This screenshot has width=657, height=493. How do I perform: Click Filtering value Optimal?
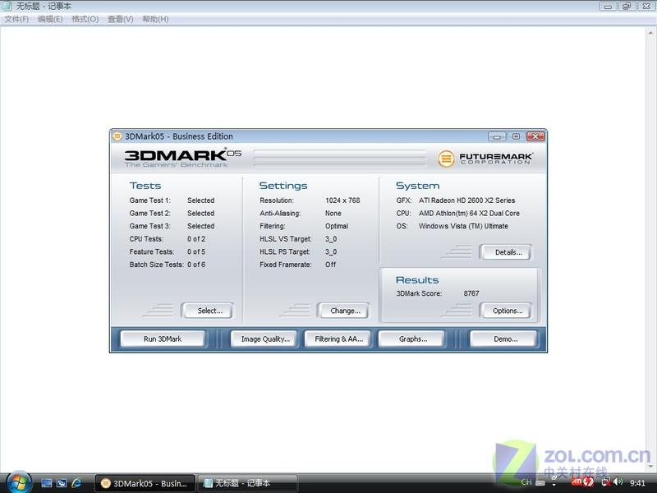pos(337,227)
